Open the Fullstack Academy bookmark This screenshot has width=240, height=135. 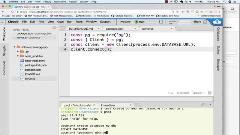123,16
